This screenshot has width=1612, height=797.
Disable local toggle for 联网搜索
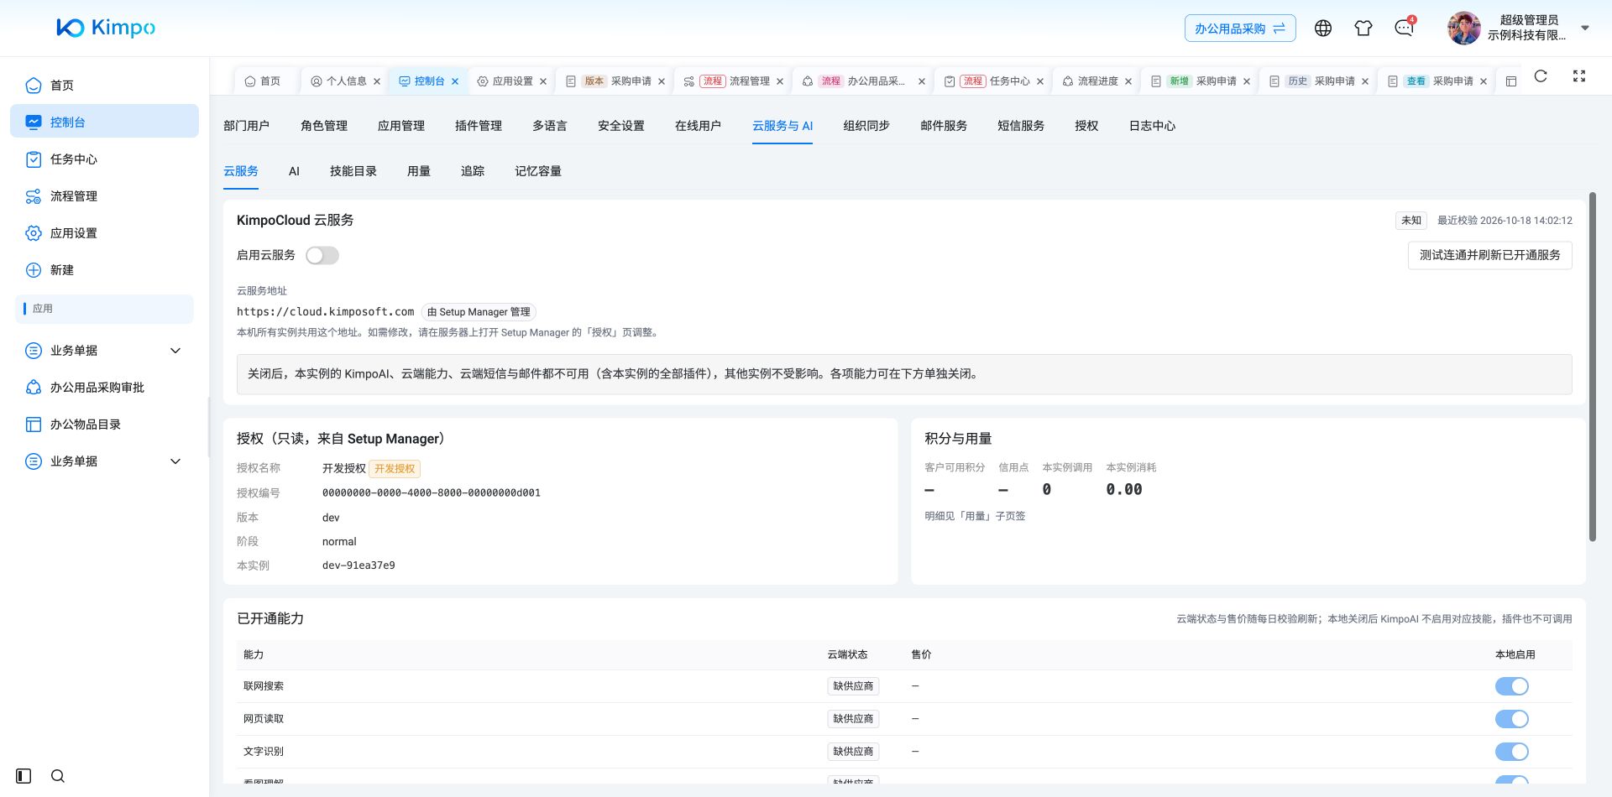(1511, 686)
